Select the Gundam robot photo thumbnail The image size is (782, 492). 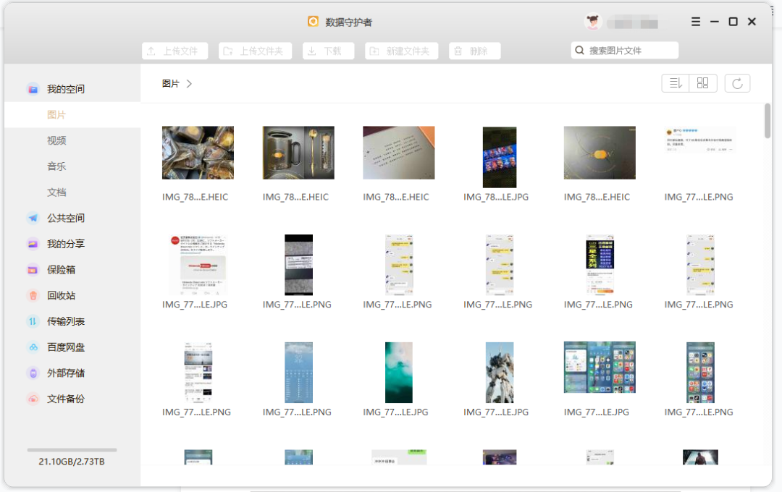[499, 373]
